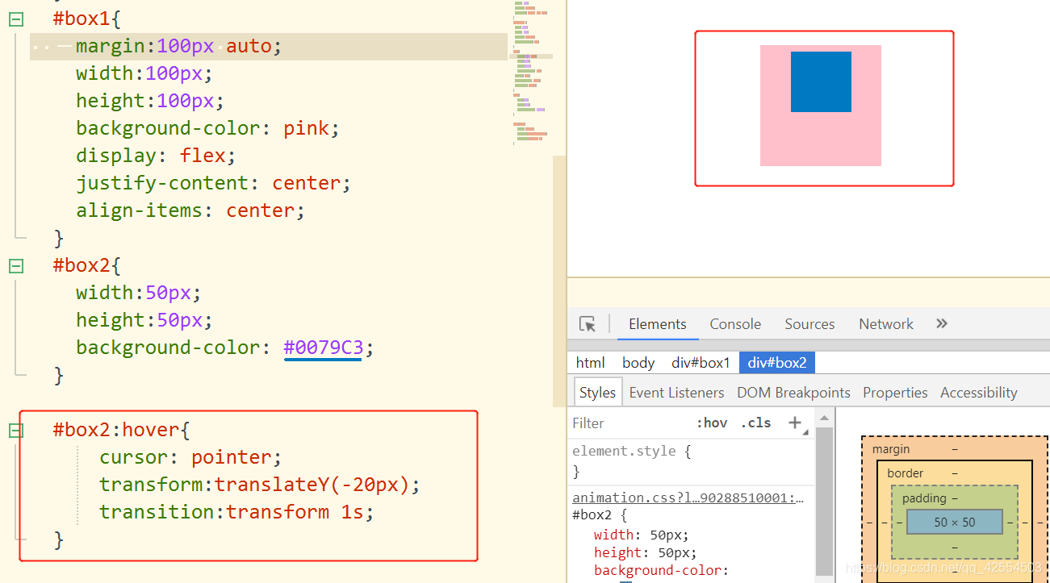Add a new style rule plus icon
The image size is (1050, 583).
[x=795, y=423]
